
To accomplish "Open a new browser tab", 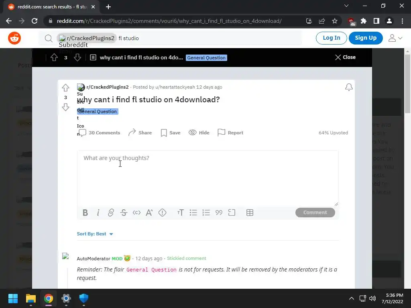I will (x=108, y=7).
